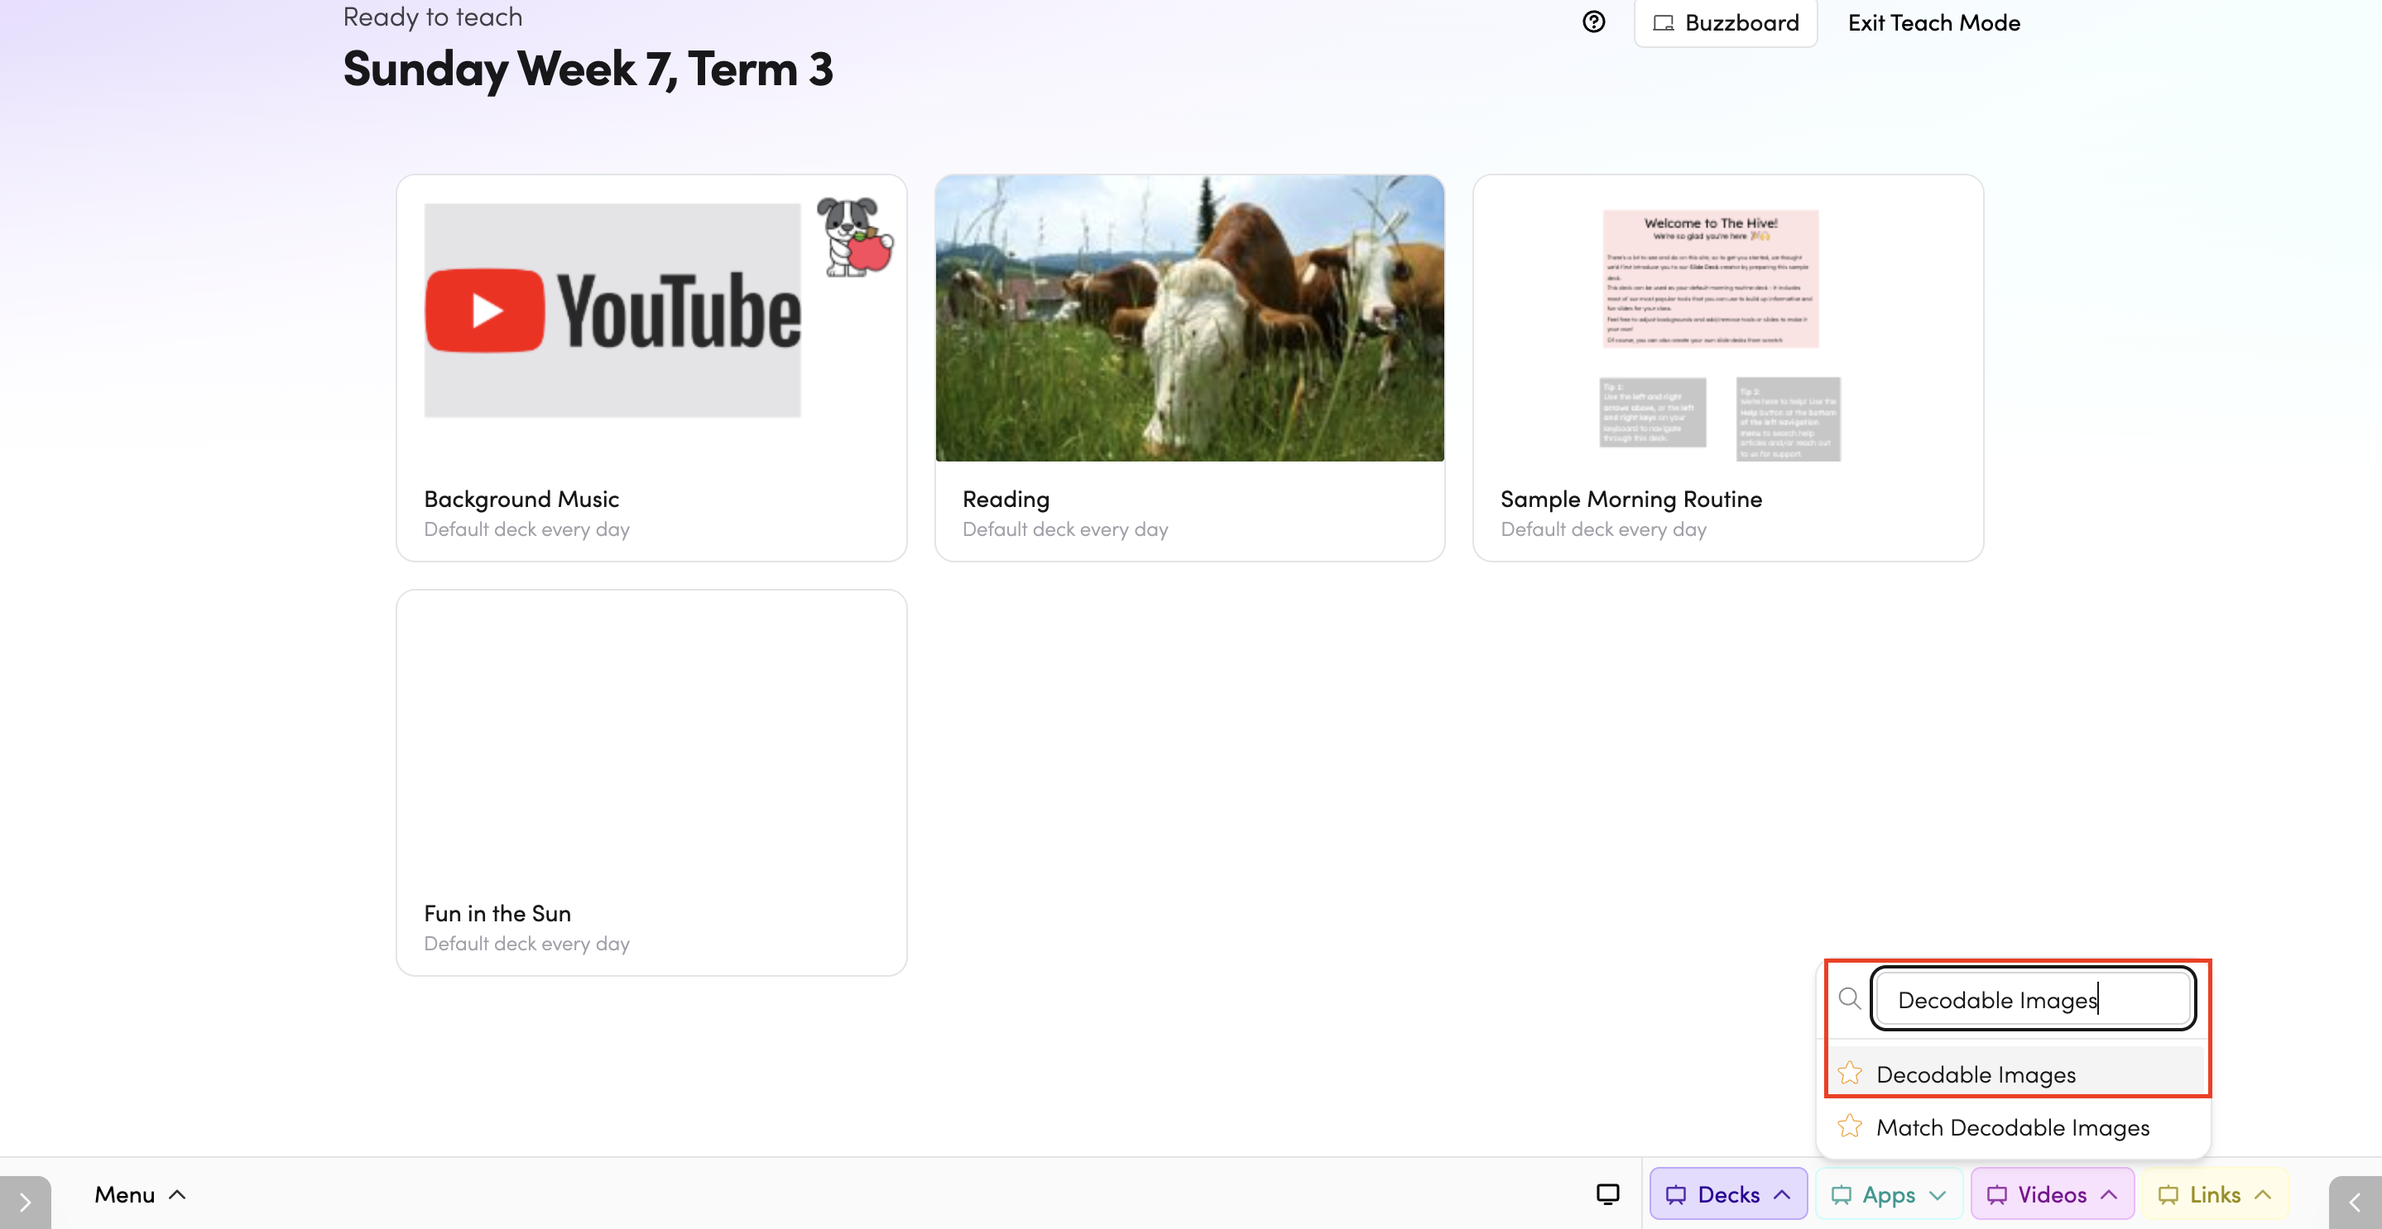The image size is (2382, 1229).
Task: Star the Match Decodable Images result
Action: [x=1849, y=1126]
